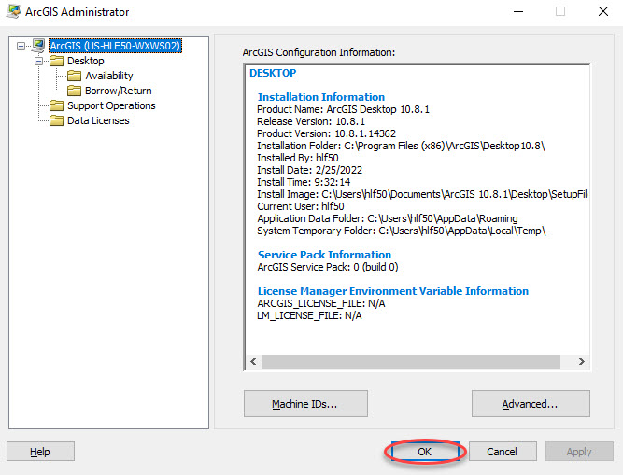Click the Data Licenses folder icon
This screenshot has height=475, width=623.
(56, 120)
